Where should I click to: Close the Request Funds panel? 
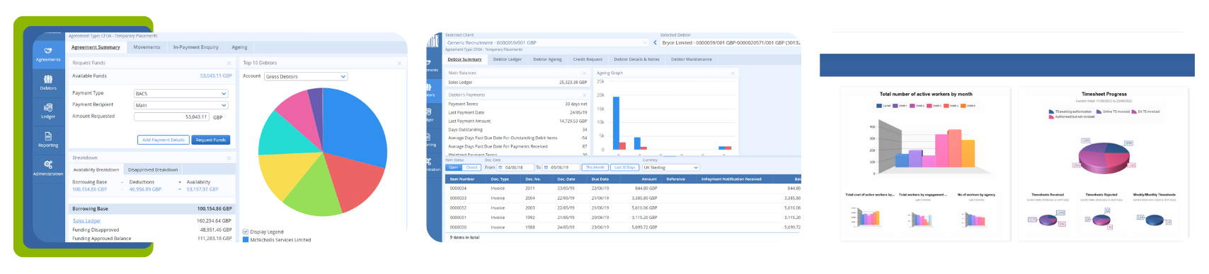[x=229, y=63]
